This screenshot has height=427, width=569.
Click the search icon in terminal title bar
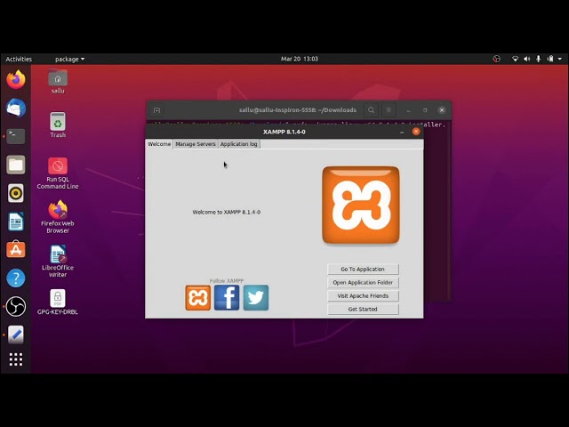(371, 110)
